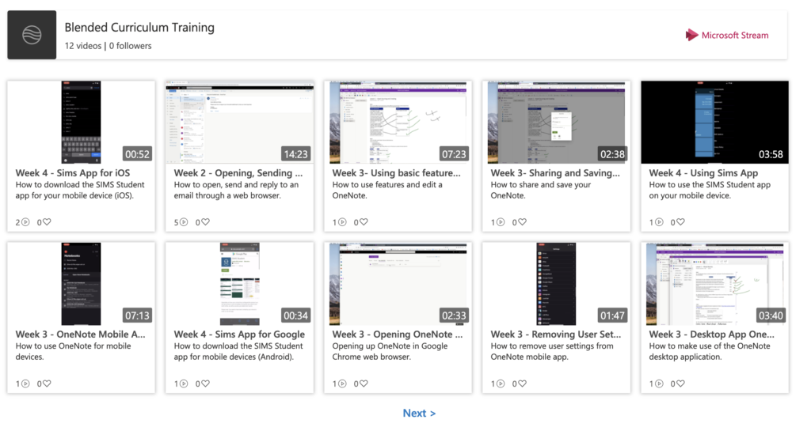Click the views icon on Week 4 - Using Sims App
The height and width of the screenshot is (427, 811).
659,222
